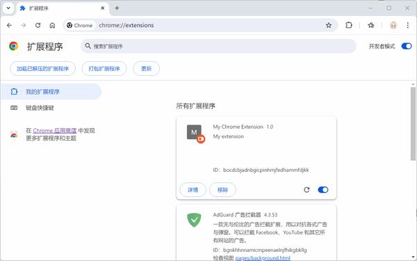
Task: Click the 所有扩展程序 heading
Action: click(x=196, y=106)
